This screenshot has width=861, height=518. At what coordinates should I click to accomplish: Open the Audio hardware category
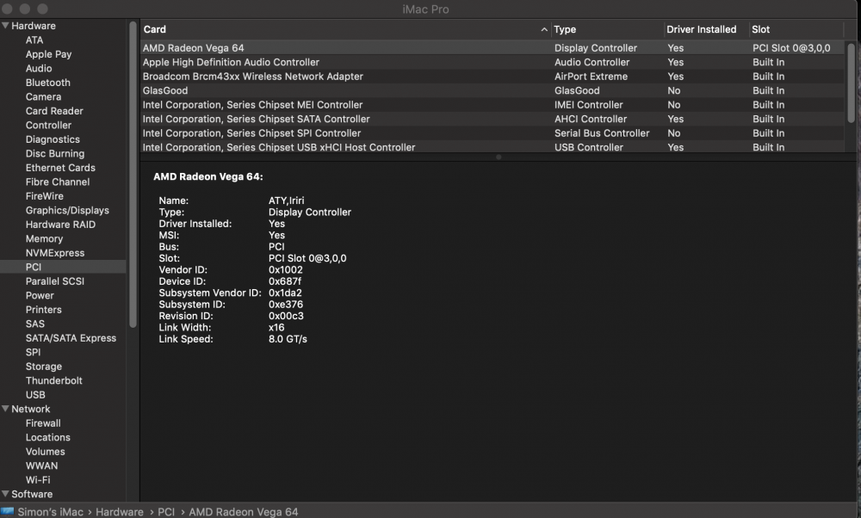click(39, 69)
